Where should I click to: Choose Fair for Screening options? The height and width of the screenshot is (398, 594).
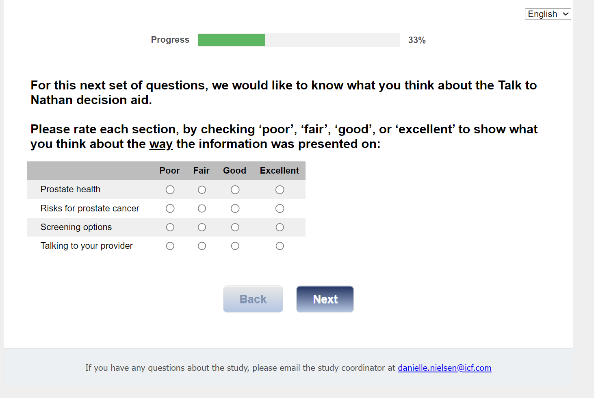(202, 227)
